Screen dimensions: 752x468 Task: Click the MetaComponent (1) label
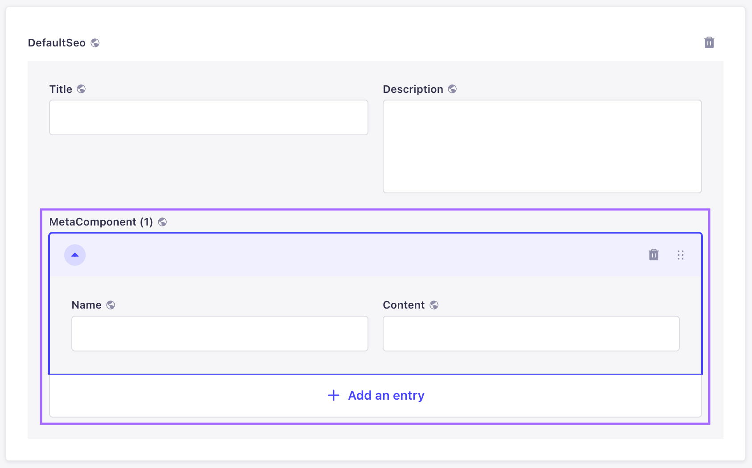[x=101, y=222]
